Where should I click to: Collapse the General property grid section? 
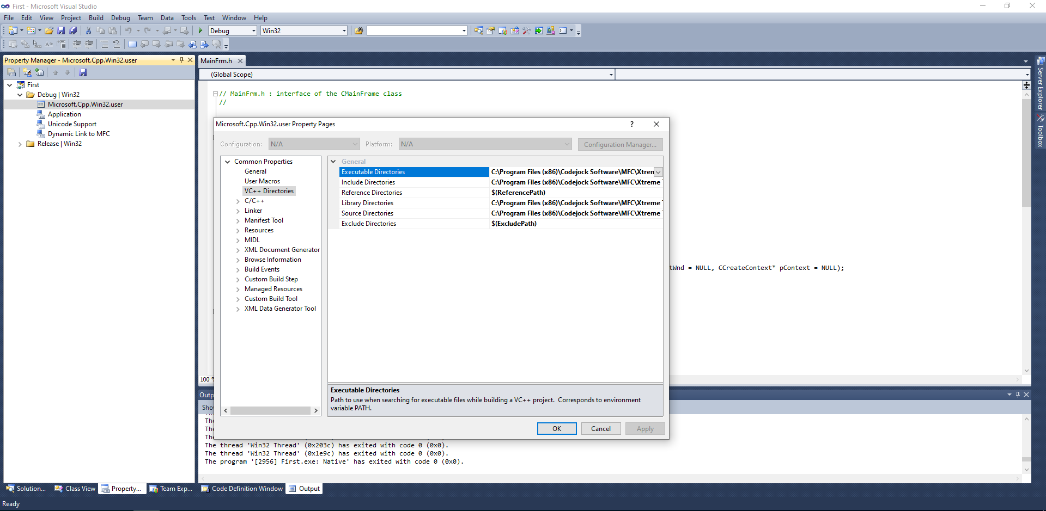(333, 162)
